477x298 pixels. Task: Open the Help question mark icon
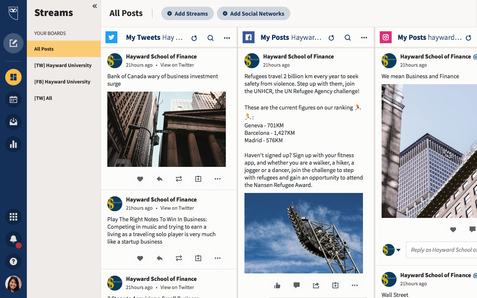(x=13, y=261)
